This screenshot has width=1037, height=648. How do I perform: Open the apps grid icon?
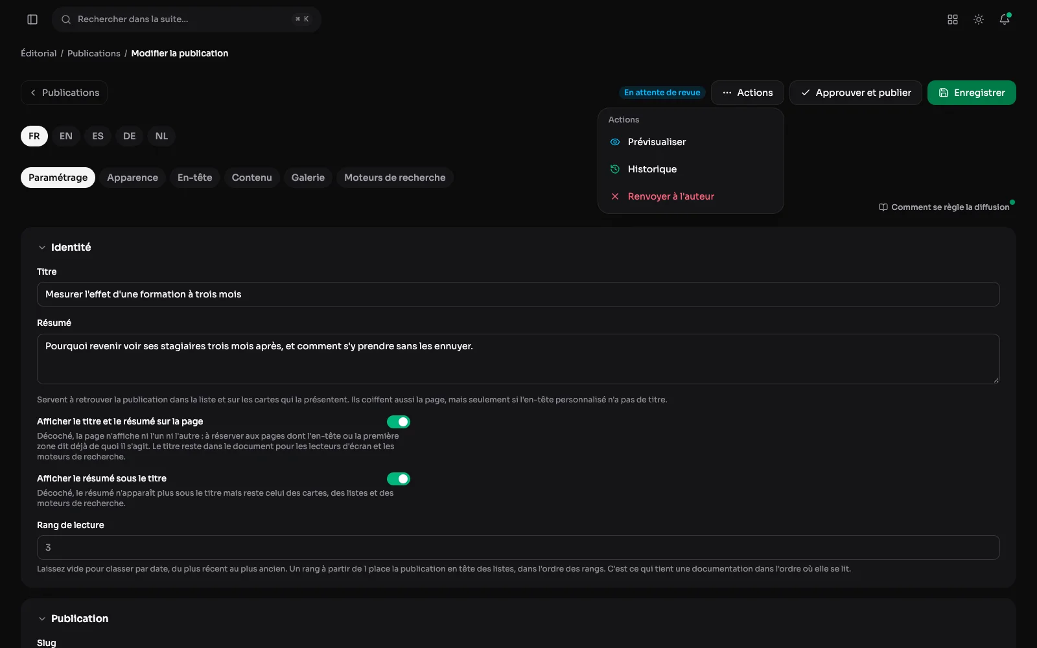(x=953, y=19)
